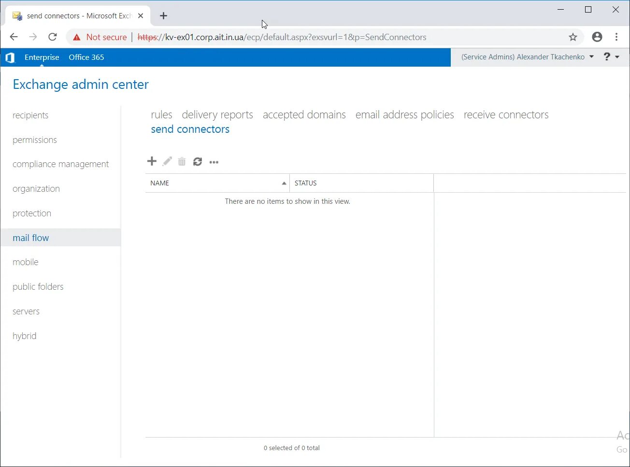Sort by NAME column header

click(217, 183)
